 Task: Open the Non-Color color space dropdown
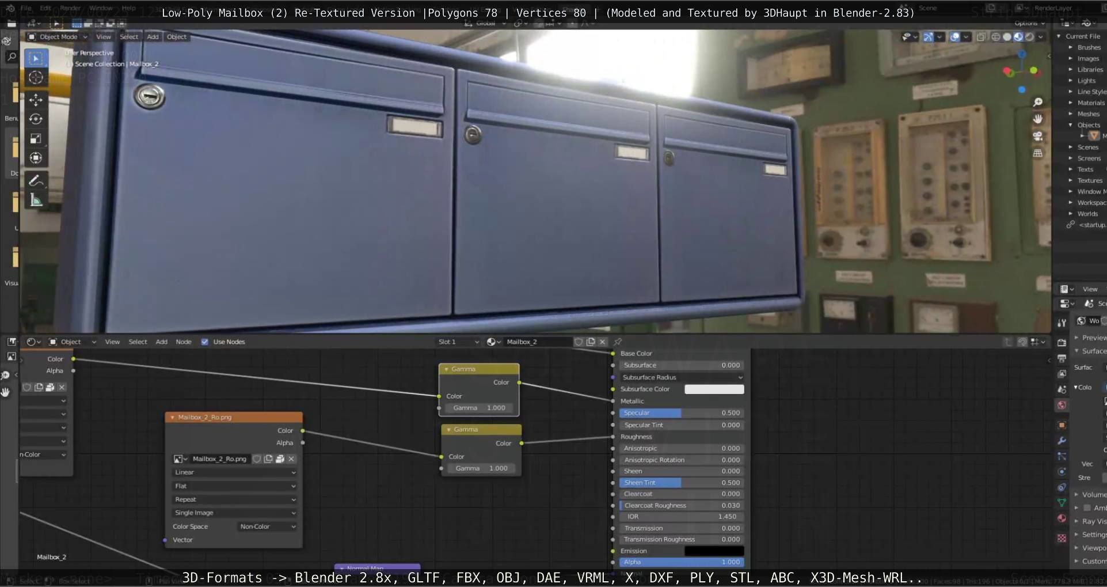point(268,527)
